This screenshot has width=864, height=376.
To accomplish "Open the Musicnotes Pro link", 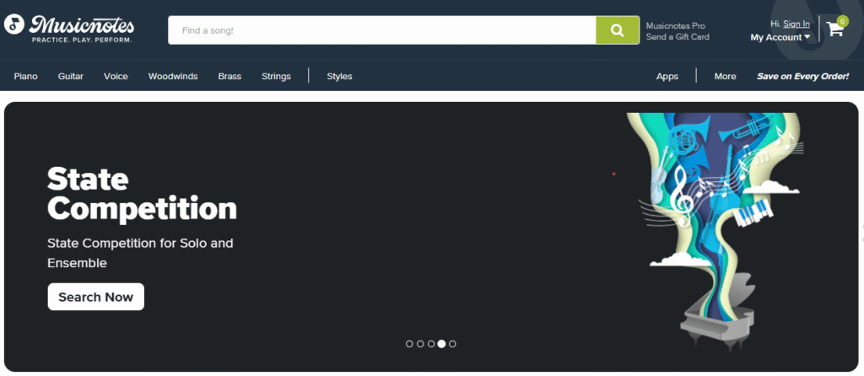I will pyautogui.click(x=675, y=25).
